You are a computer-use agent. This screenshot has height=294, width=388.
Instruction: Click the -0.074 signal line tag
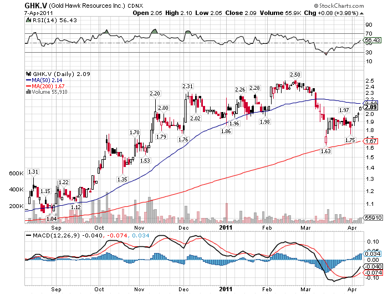pyautogui.click(x=373, y=272)
